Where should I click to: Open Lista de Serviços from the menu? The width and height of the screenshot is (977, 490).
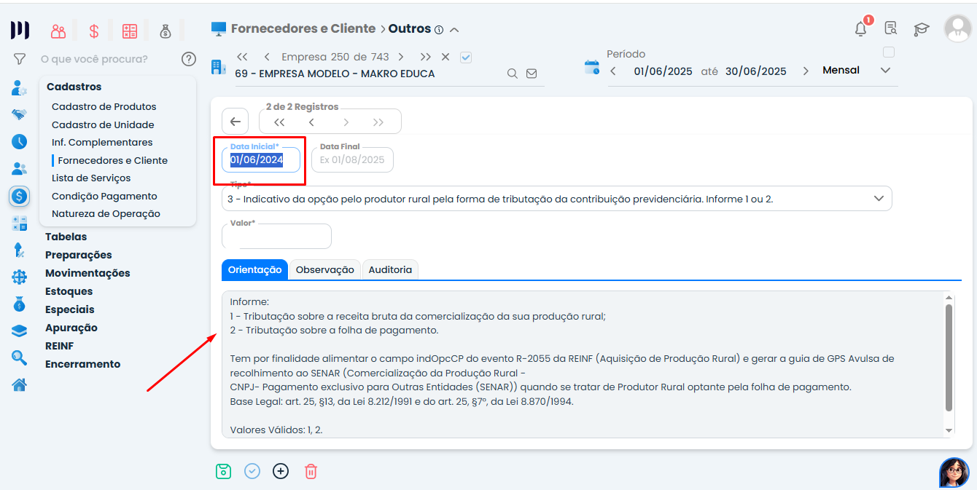pyautogui.click(x=90, y=178)
